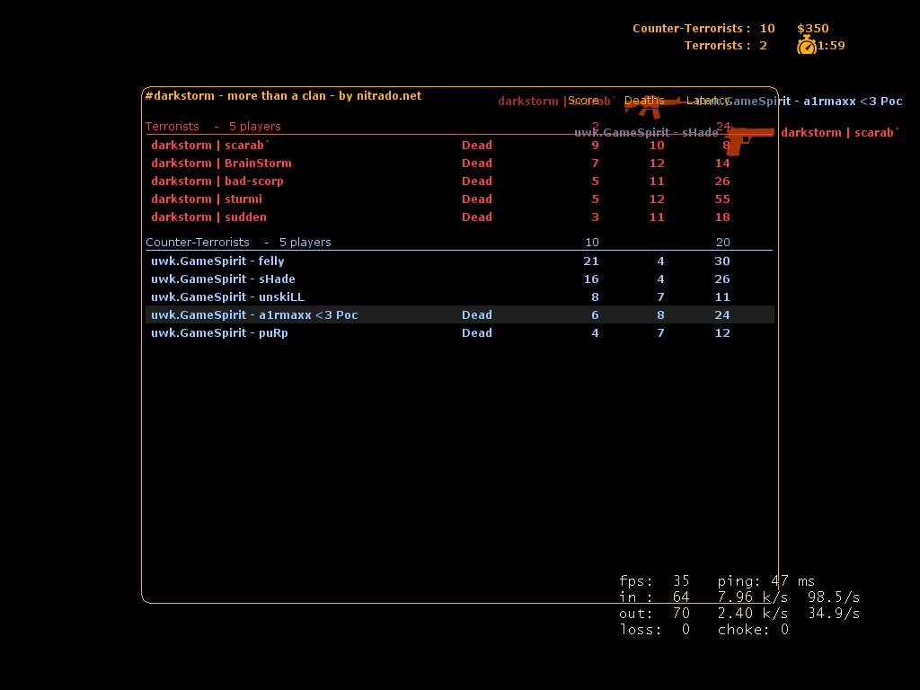Click highlighted a1rmaxx <3 Poc row

coord(254,314)
